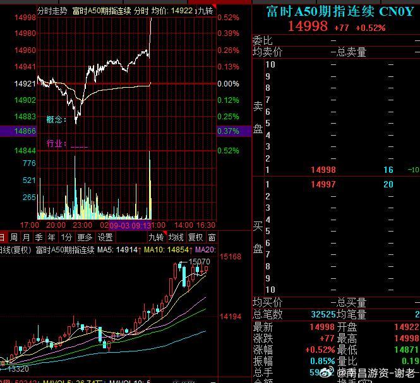Click the purple 0.37% crosshair label
Image resolution: width=420 pixels, height=383 pixels.
click(234, 131)
